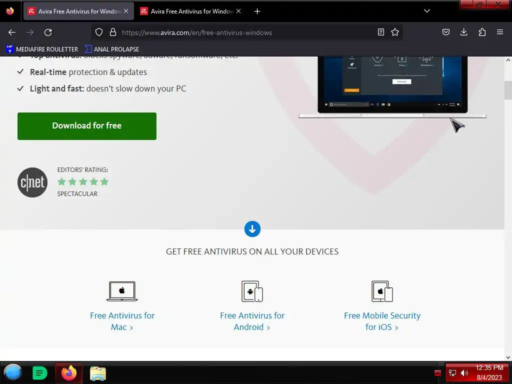This screenshot has width=512, height=384.
Task: Open Free Mobile Security for iOS link
Action: click(x=382, y=321)
